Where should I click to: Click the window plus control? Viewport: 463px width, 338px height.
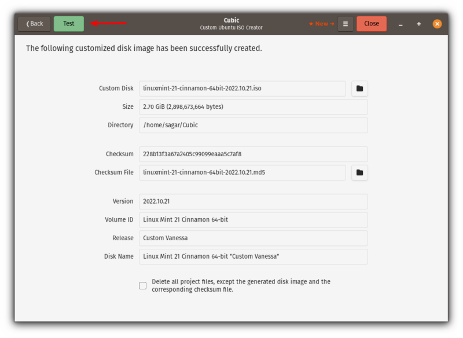tap(418, 24)
